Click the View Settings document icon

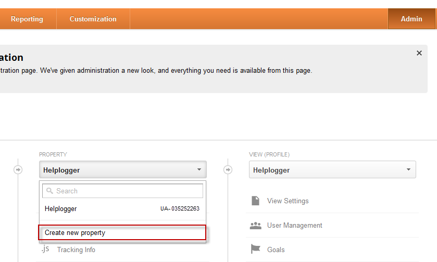[255, 201]
